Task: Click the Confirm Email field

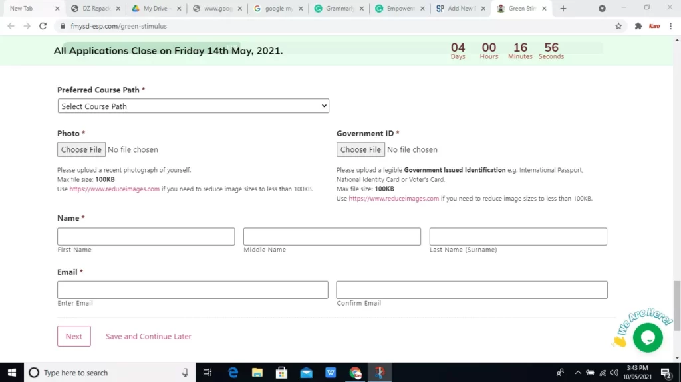Action: [x=472, y=290]
